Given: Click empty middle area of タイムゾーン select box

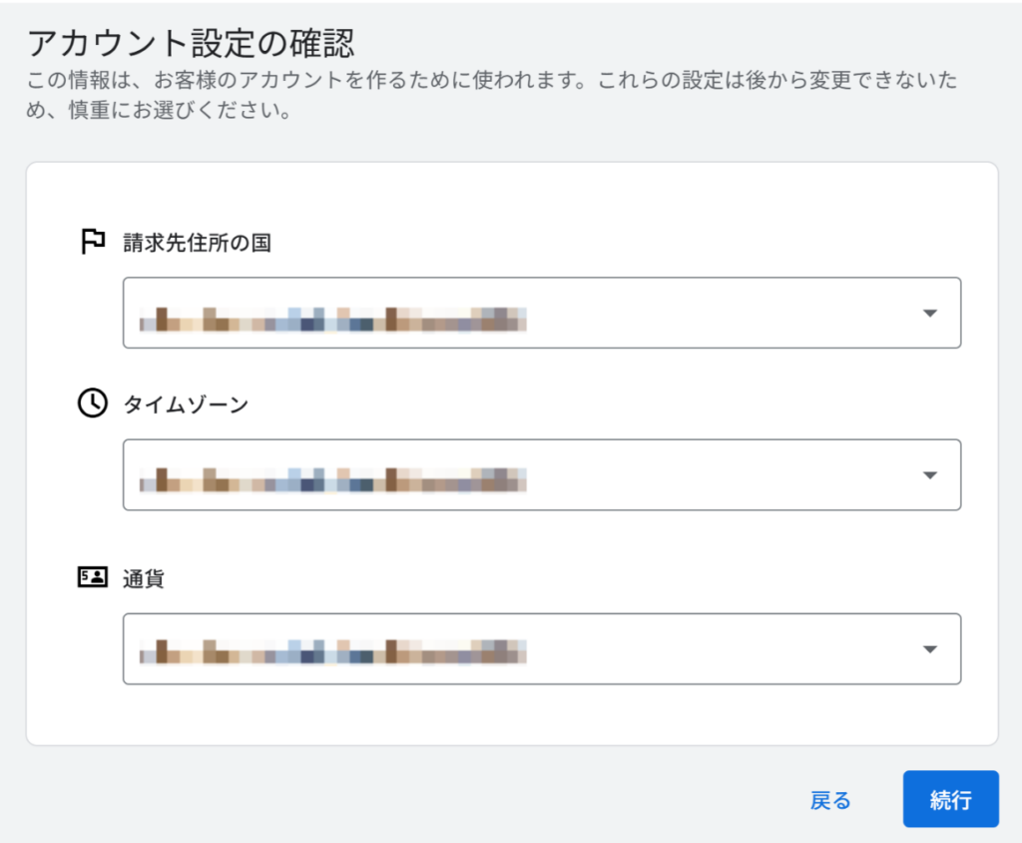Looking at the screenshot, I should [x=719, y=474].
